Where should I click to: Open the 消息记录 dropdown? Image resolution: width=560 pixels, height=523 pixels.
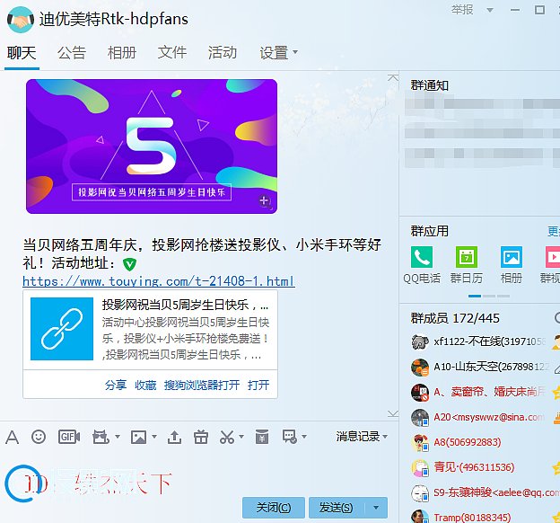[362, 437]
